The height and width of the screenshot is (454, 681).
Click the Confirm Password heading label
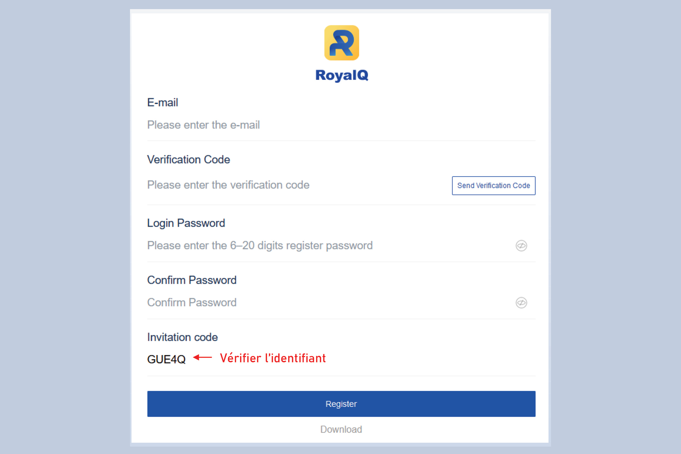tap(192, 280)
